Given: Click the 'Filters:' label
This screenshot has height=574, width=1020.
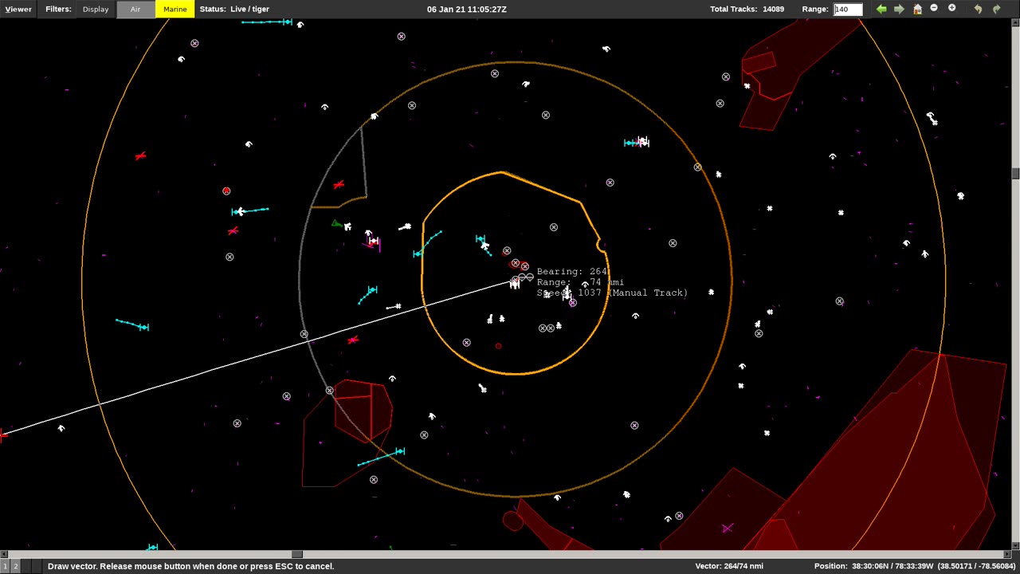Looking at the screenshot, I should [58, 9].
